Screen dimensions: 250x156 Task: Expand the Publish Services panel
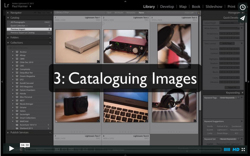pos(8,133)
